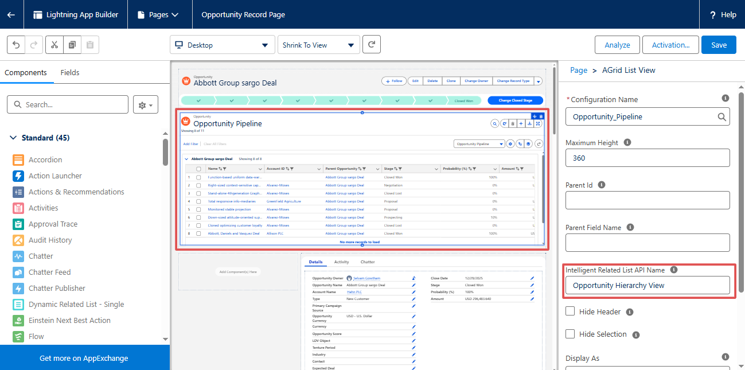
Task: Open more actions dropdown after Change Record Type
Action: [x=538, y=81]
